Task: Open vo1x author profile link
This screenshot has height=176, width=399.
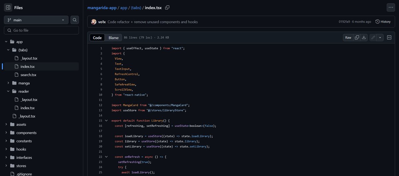Action: [102, 22]
